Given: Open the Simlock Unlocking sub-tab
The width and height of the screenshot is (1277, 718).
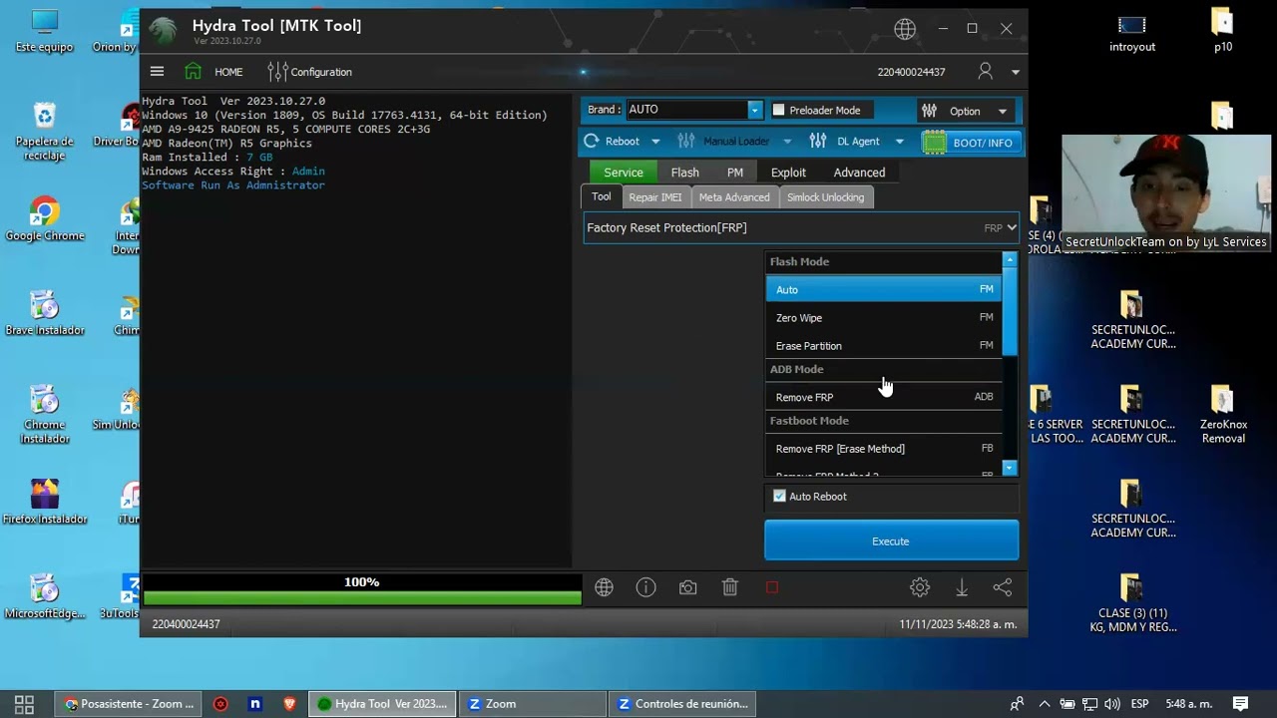Looking at the screenshot, I should pyautogui.click(x=826, y=197).
